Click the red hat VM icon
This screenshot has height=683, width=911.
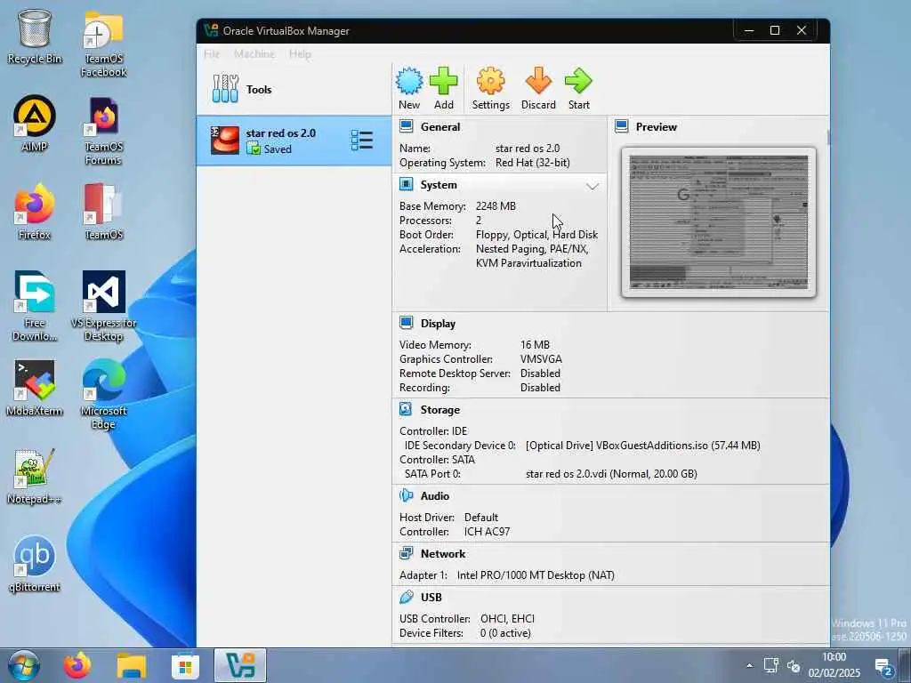coord(225,141)
